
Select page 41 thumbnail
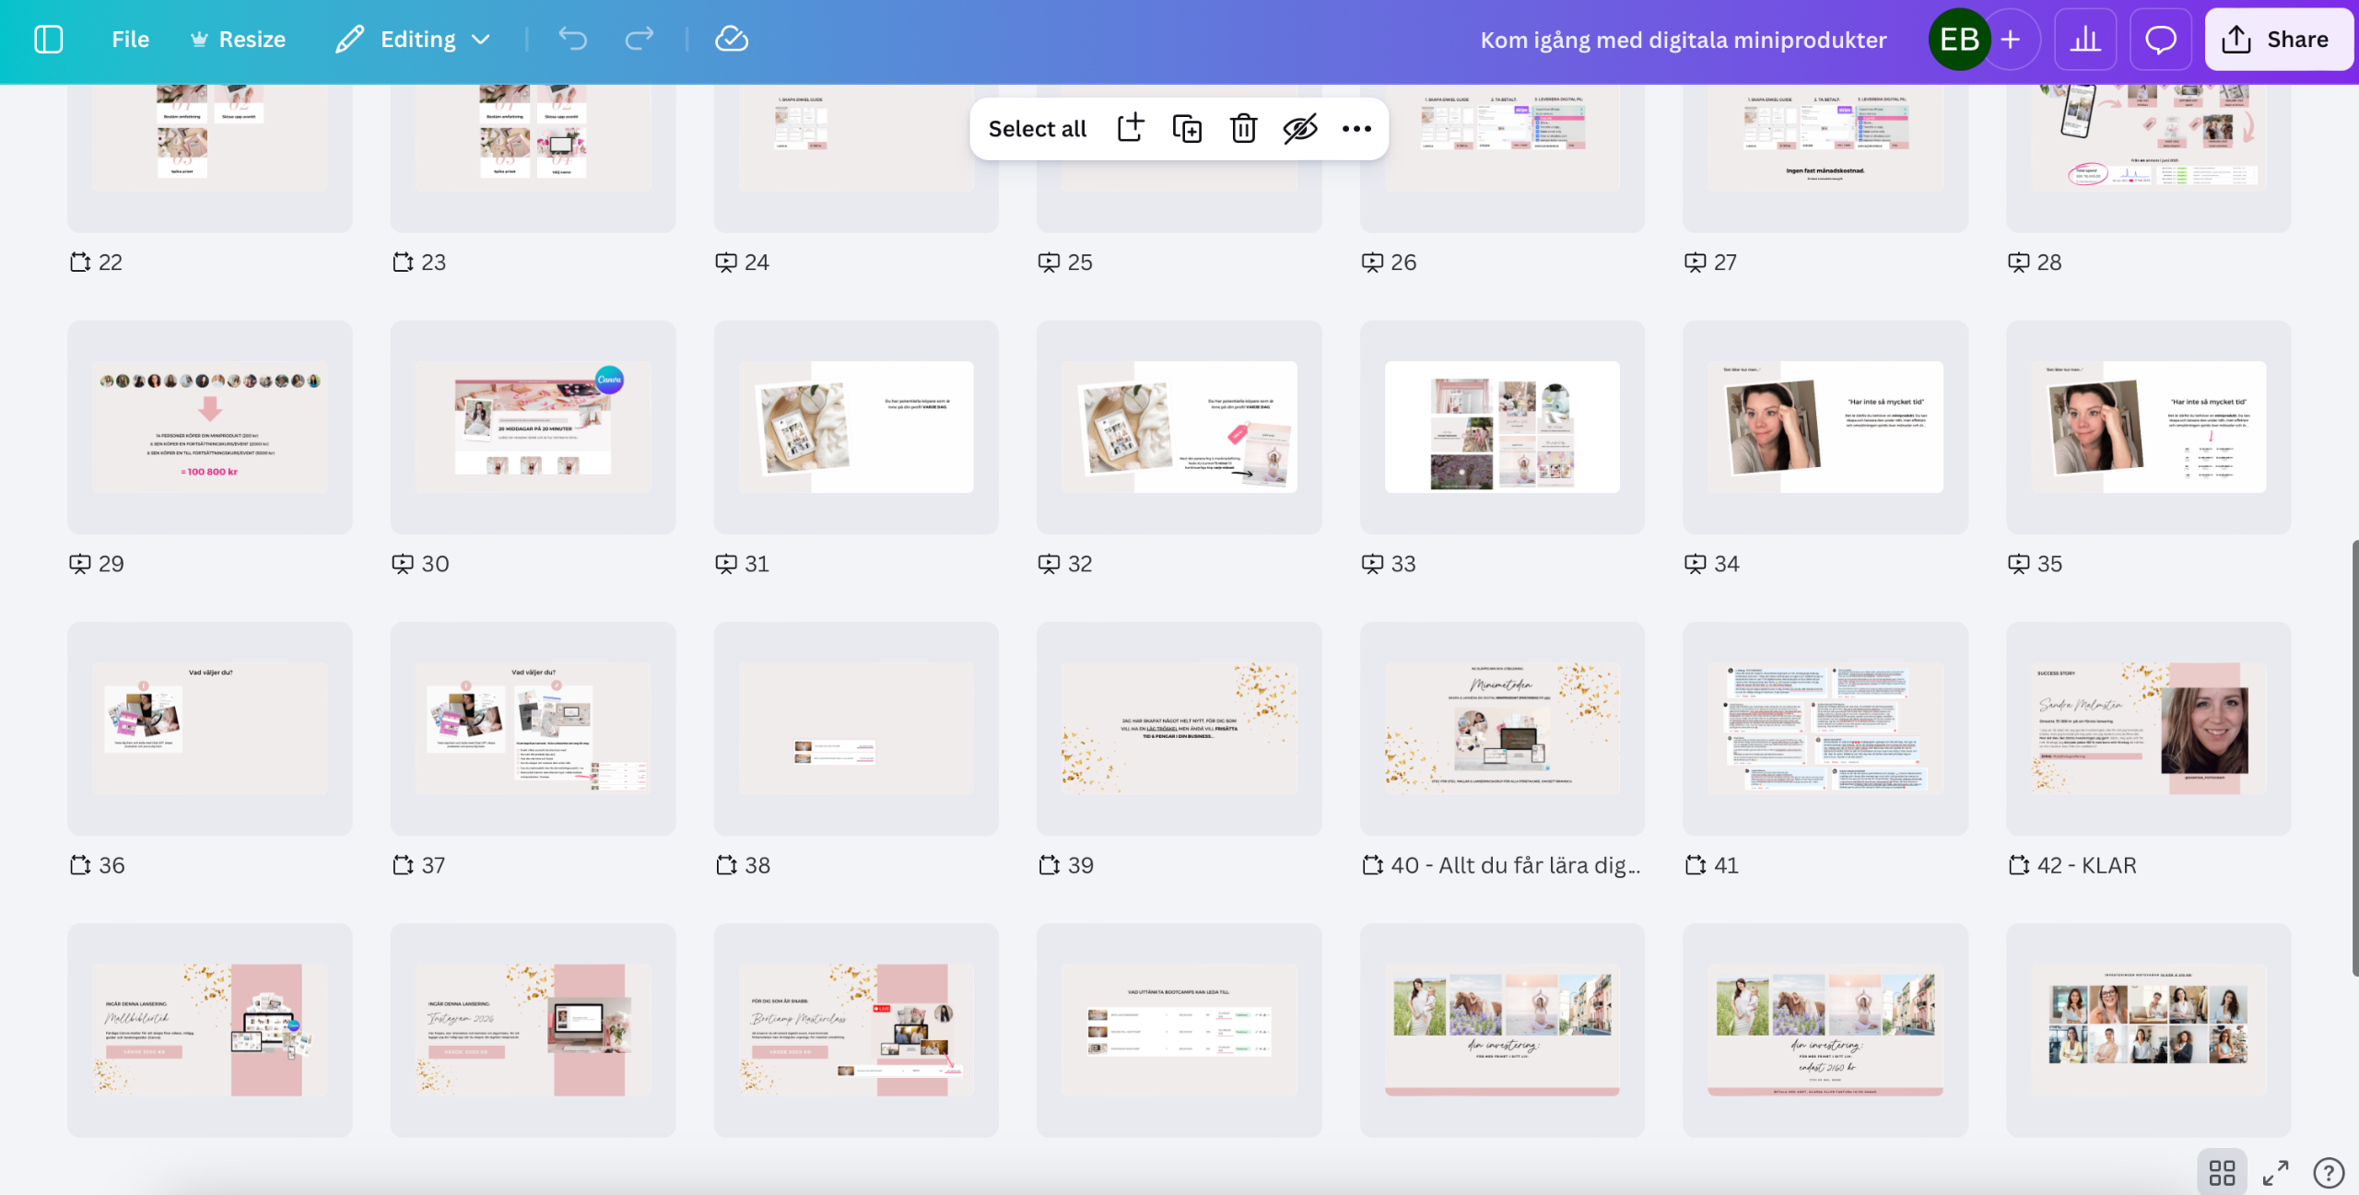click(1825, 729)
